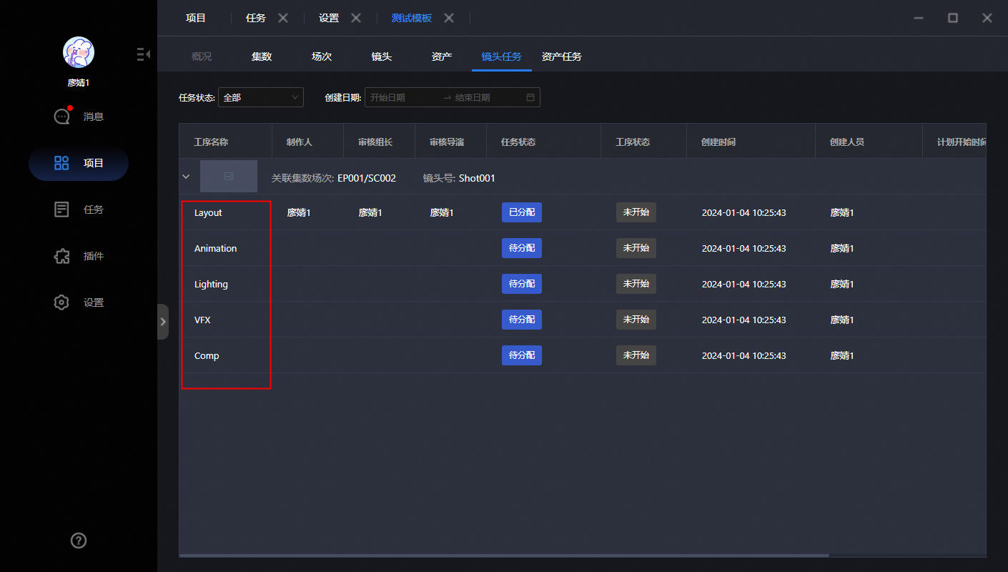The width and height of the screenshot is (1008, 572).
Task: Close the 测试模板 tab
Action: pos(449,18)
